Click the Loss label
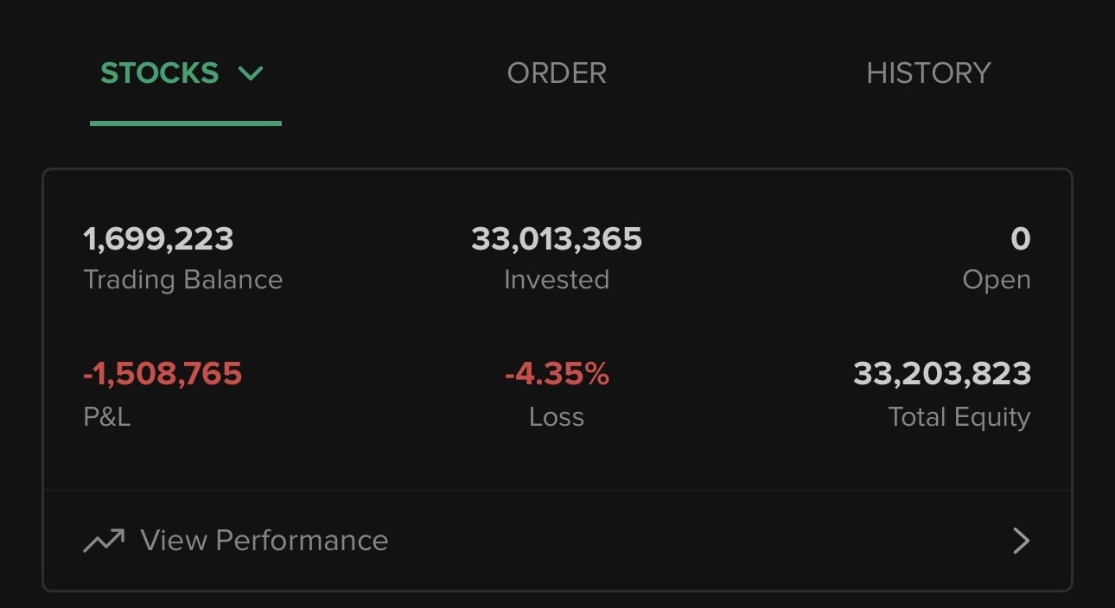Viewport: 1115px width, 608px height. click(x=557, y=417)
